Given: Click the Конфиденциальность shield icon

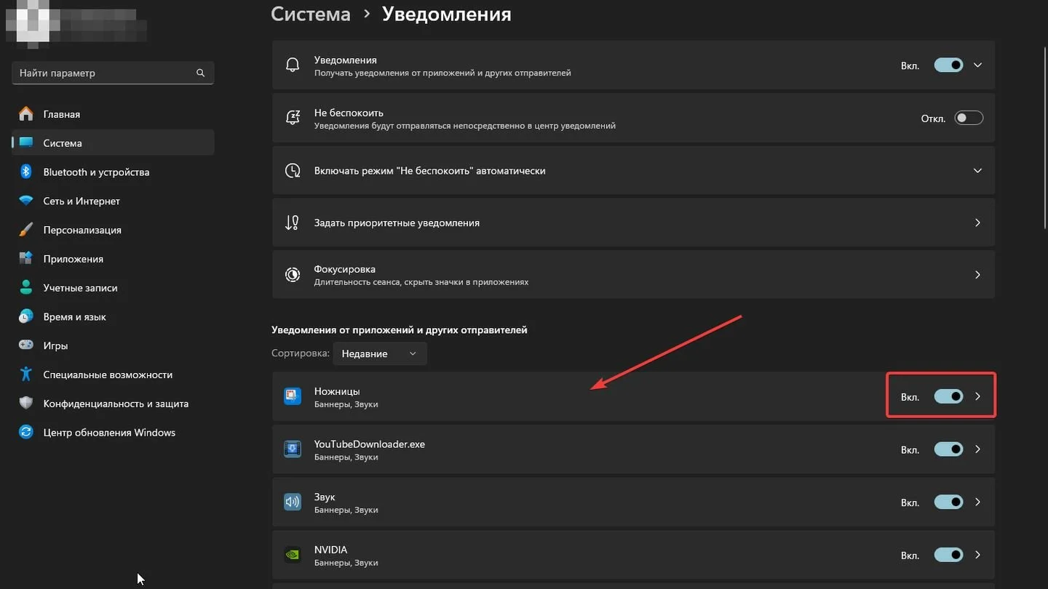Looking at the screenshot, I should (26, 404).
